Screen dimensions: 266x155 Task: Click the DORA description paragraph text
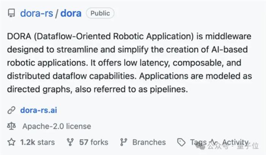tap(129, 63)
